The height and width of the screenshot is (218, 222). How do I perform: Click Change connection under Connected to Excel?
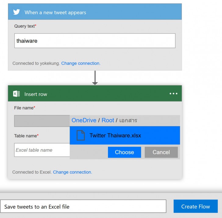(x=73, y=172)
